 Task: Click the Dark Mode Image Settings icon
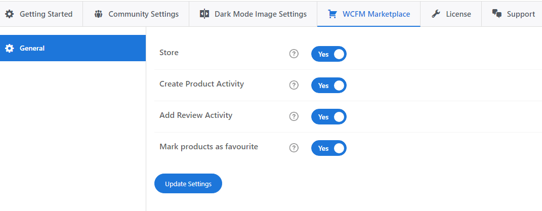[x=204, y=14]
